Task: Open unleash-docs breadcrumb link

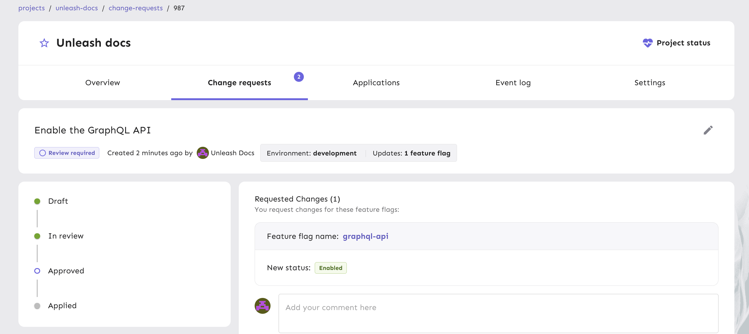Action: [x=77, y=8]
